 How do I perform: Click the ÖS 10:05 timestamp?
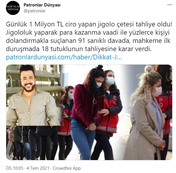click(14, 168)
